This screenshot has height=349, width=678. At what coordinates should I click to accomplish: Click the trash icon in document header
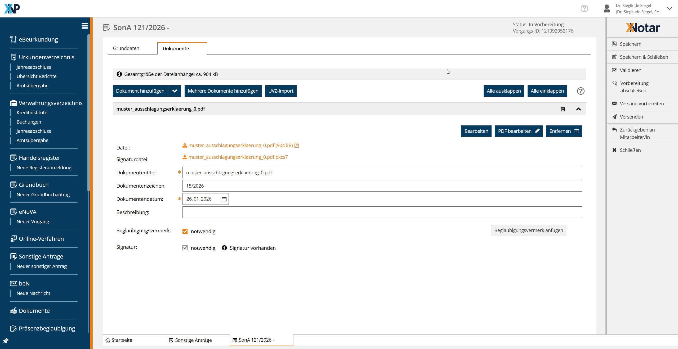pyautogui.click(x=563, y=109)
